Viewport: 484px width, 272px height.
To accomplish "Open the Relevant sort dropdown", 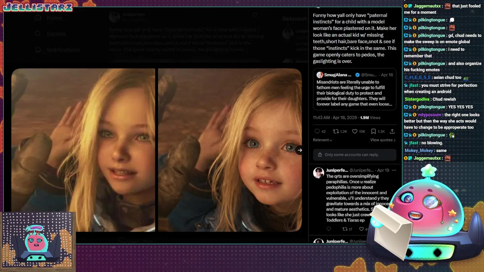I will point(323,140).
